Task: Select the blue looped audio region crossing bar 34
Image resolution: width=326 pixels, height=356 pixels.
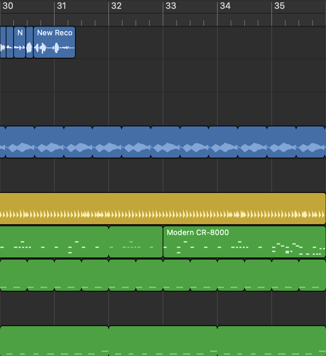Action: coord(223,142)
